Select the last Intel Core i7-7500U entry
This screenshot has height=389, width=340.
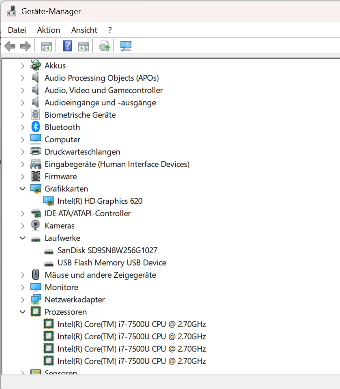tap(132, 361)
